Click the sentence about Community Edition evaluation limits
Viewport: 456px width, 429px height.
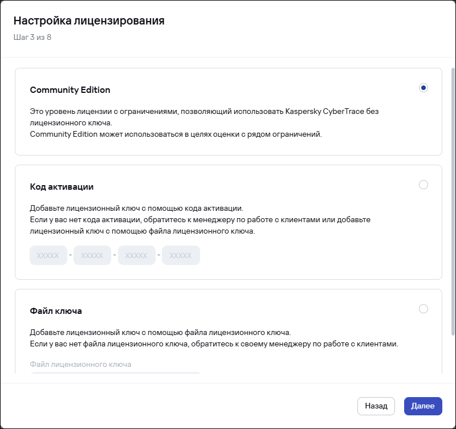pos(176,134)
